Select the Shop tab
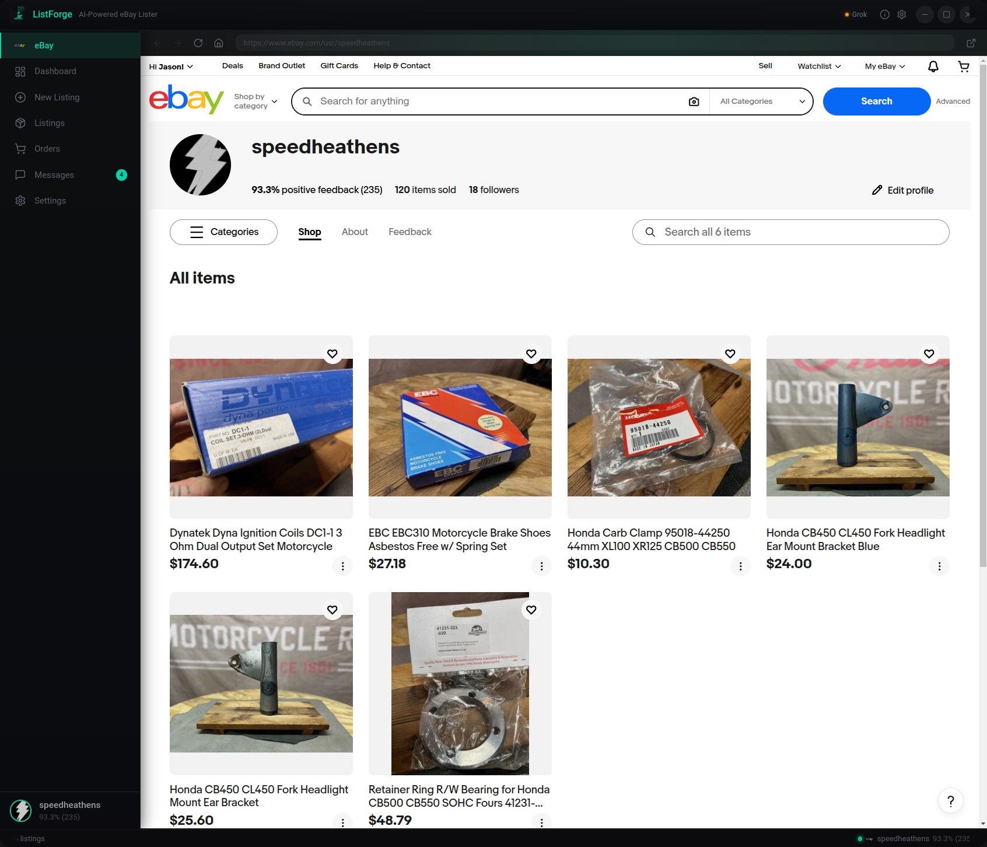This screenshot has height=847, width=987. (310, 232)
